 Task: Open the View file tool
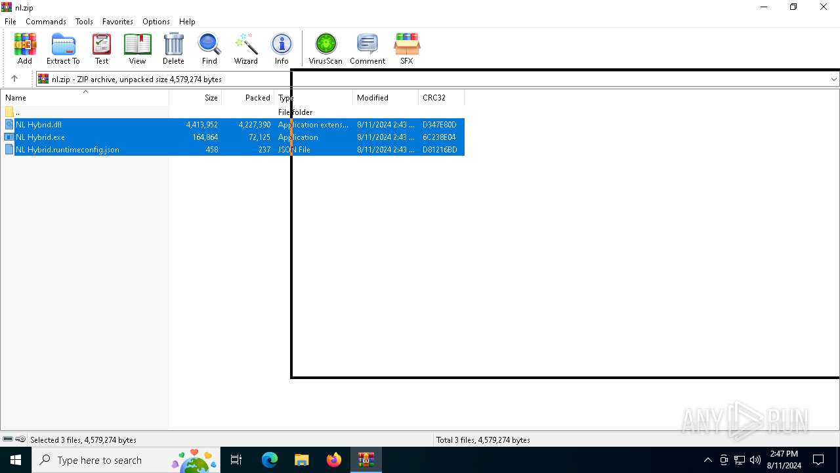(137, 49)
